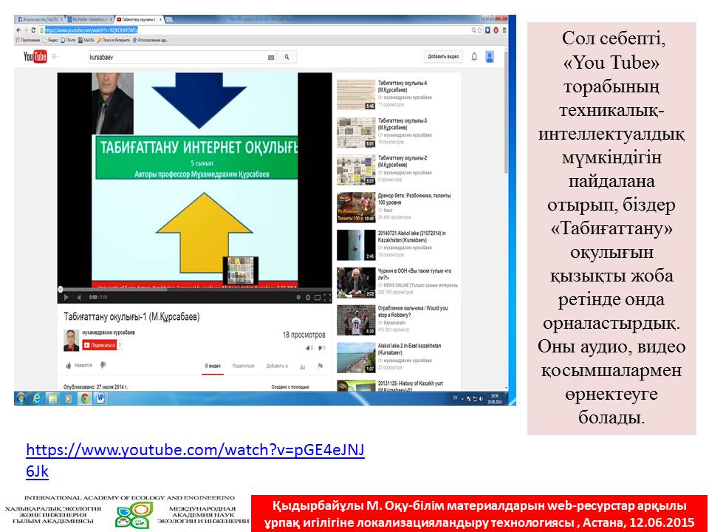Viewport: 709px width, 532px height.
Task: Select the Facebook browser tab
Action: (39, 20)
